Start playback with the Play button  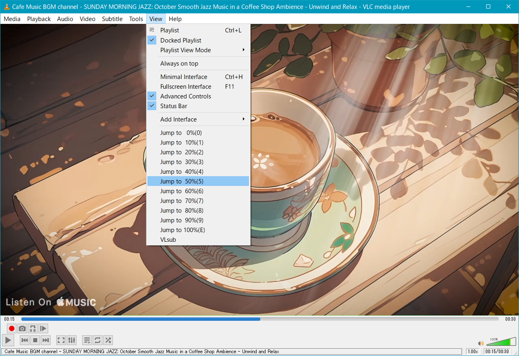[8, 340]
